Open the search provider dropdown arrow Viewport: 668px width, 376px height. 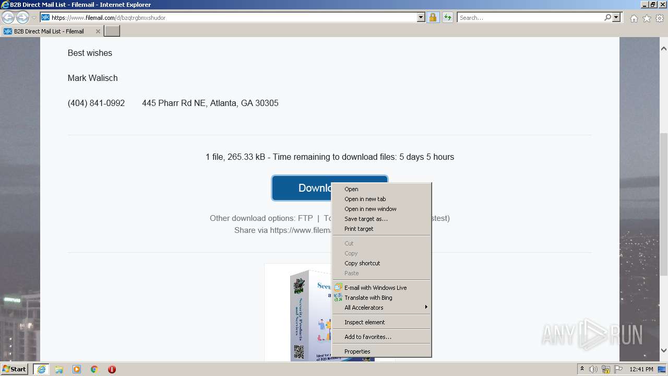616,18
